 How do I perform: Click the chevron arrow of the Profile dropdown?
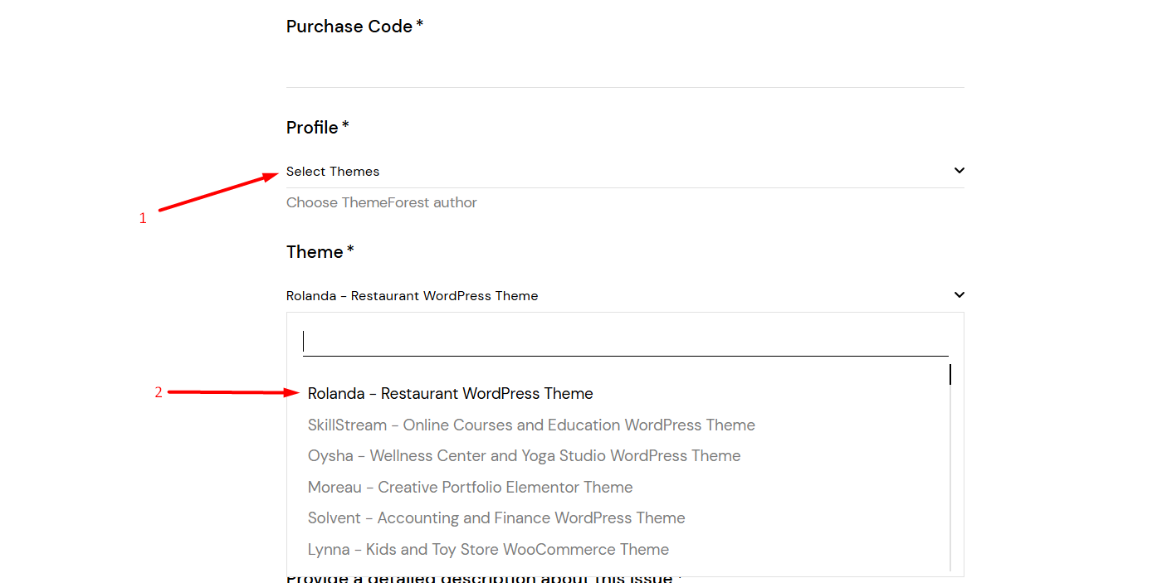959,171
